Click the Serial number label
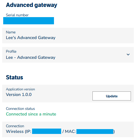 click(17, 15)
